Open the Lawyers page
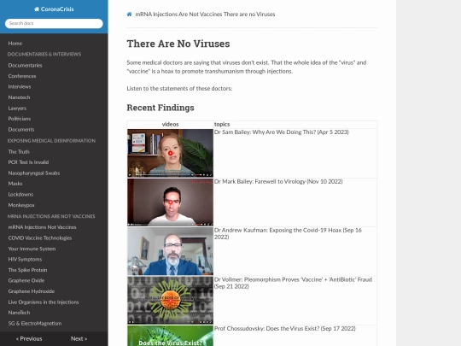This screenshot has height=346, width=461. pyautogui.click(x=17, y=108)
